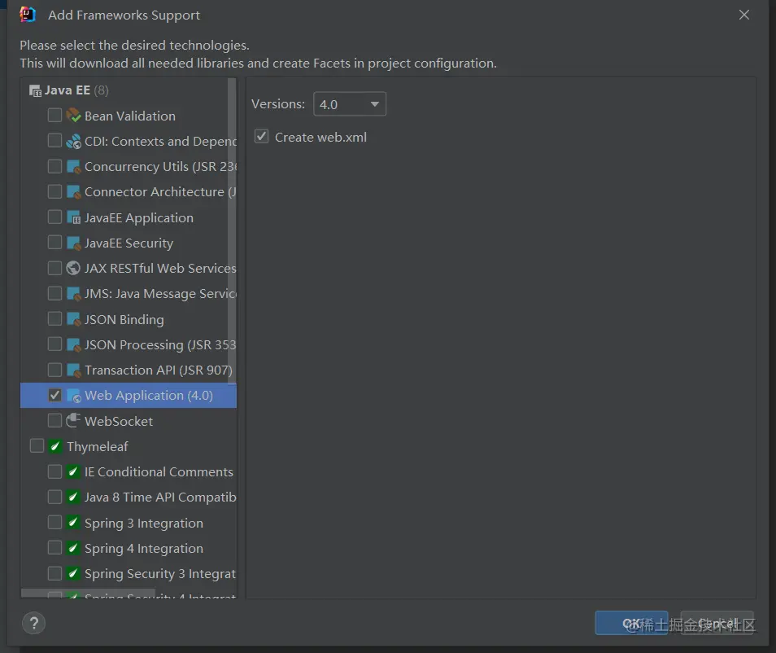
Task: Click the WebSocket plug icon
Action: click(73, 421)
